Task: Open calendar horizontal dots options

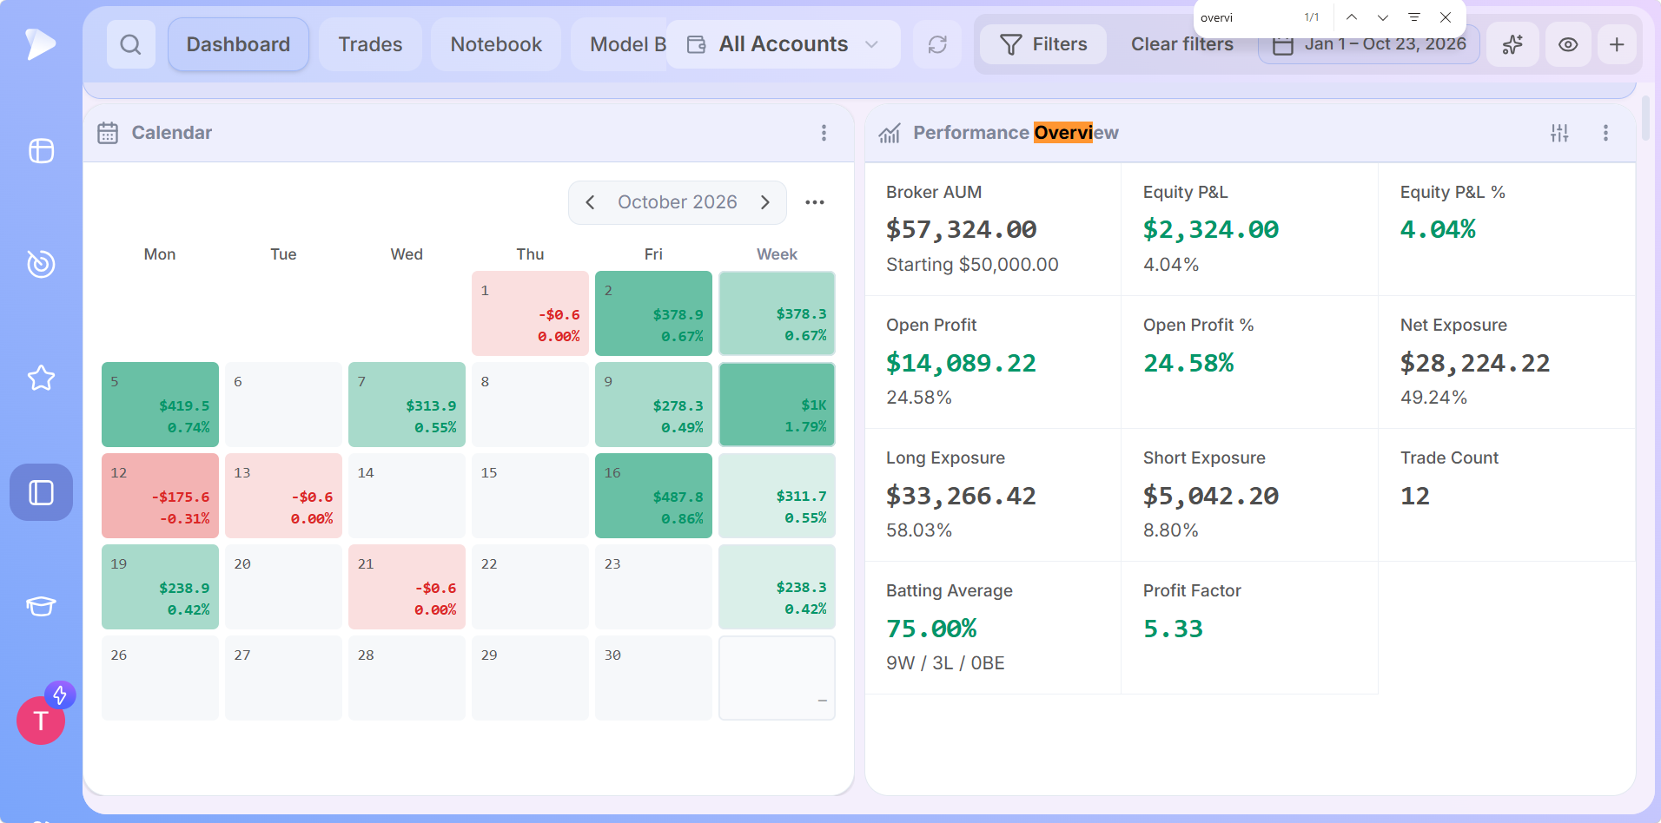Action: click(x=815, y=202)
